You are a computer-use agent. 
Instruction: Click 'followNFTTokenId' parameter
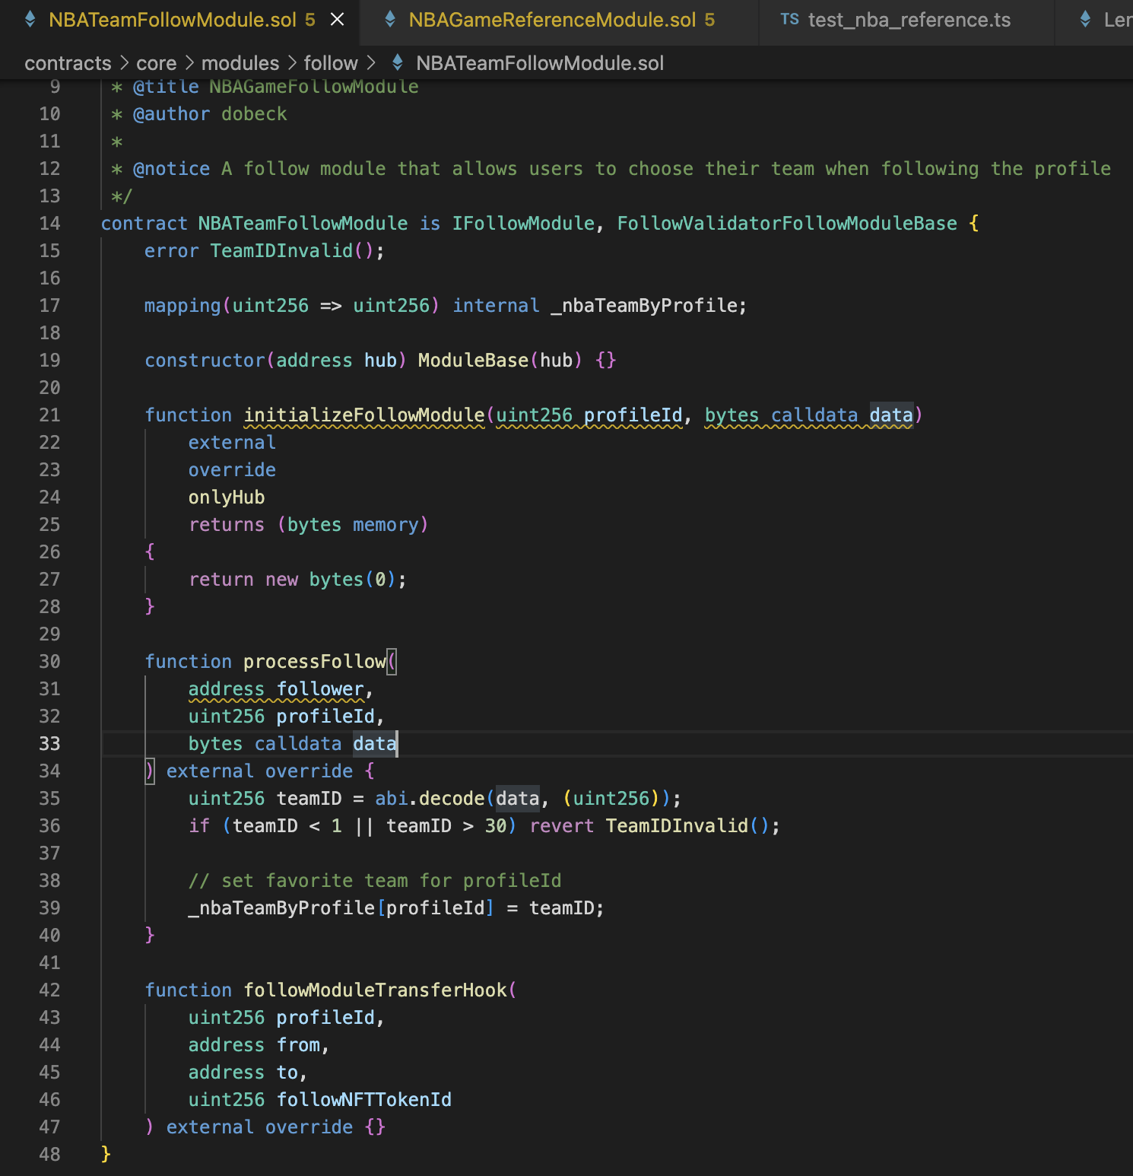coord(364,1100)
